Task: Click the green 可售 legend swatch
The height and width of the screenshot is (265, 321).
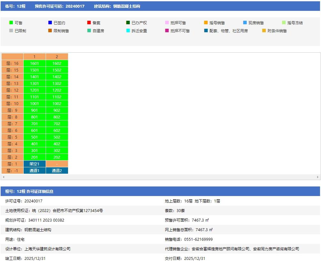Action: [11, 23]
